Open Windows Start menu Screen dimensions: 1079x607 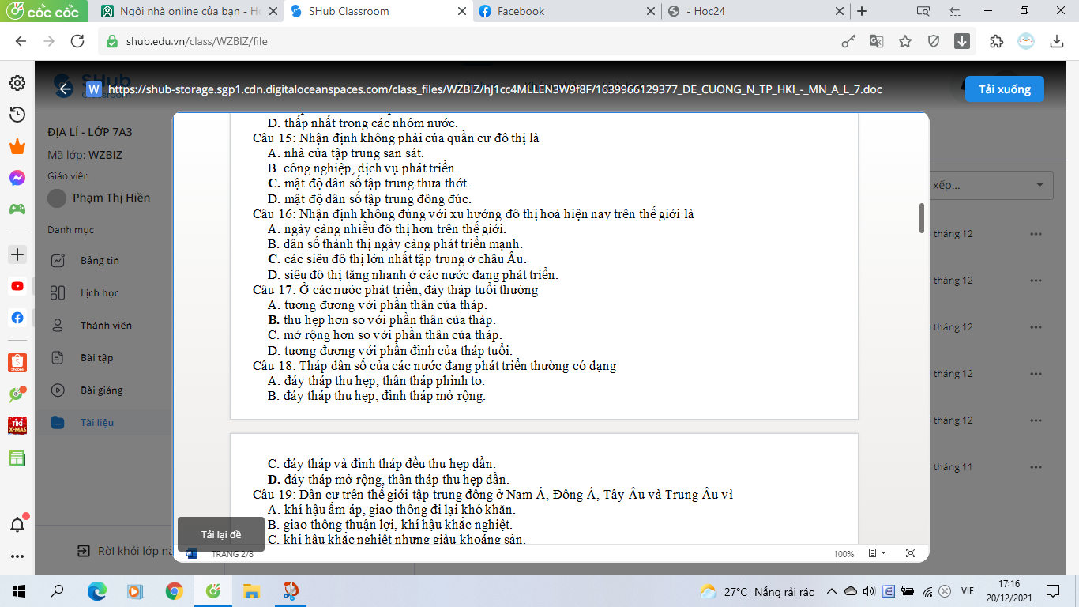click(x=18, y=590)
